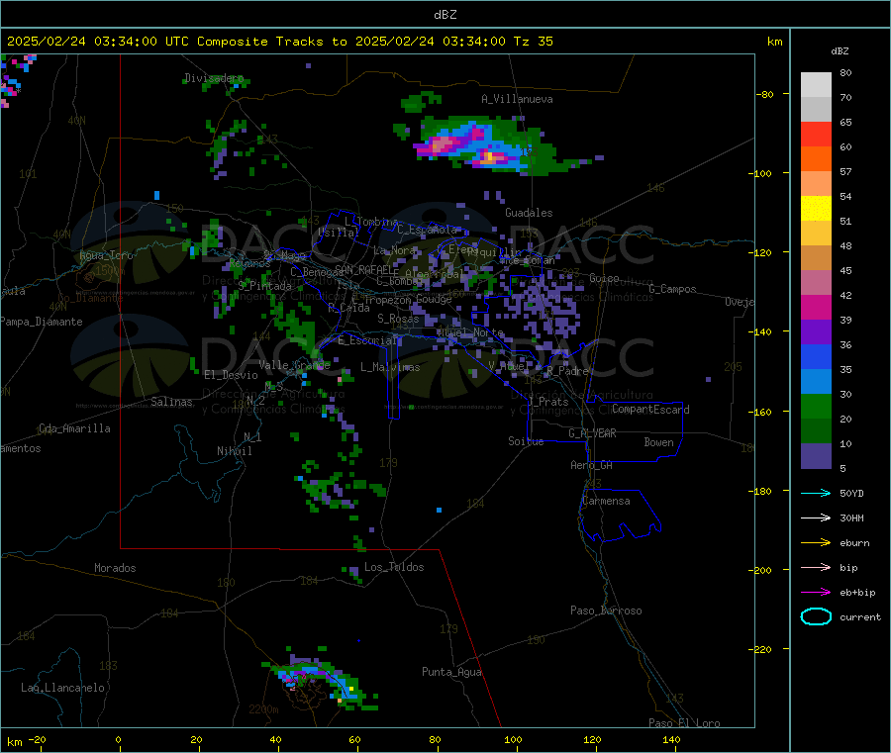Click the G_ALVEAR place label

pyautogui.click(x=592, y=433)
